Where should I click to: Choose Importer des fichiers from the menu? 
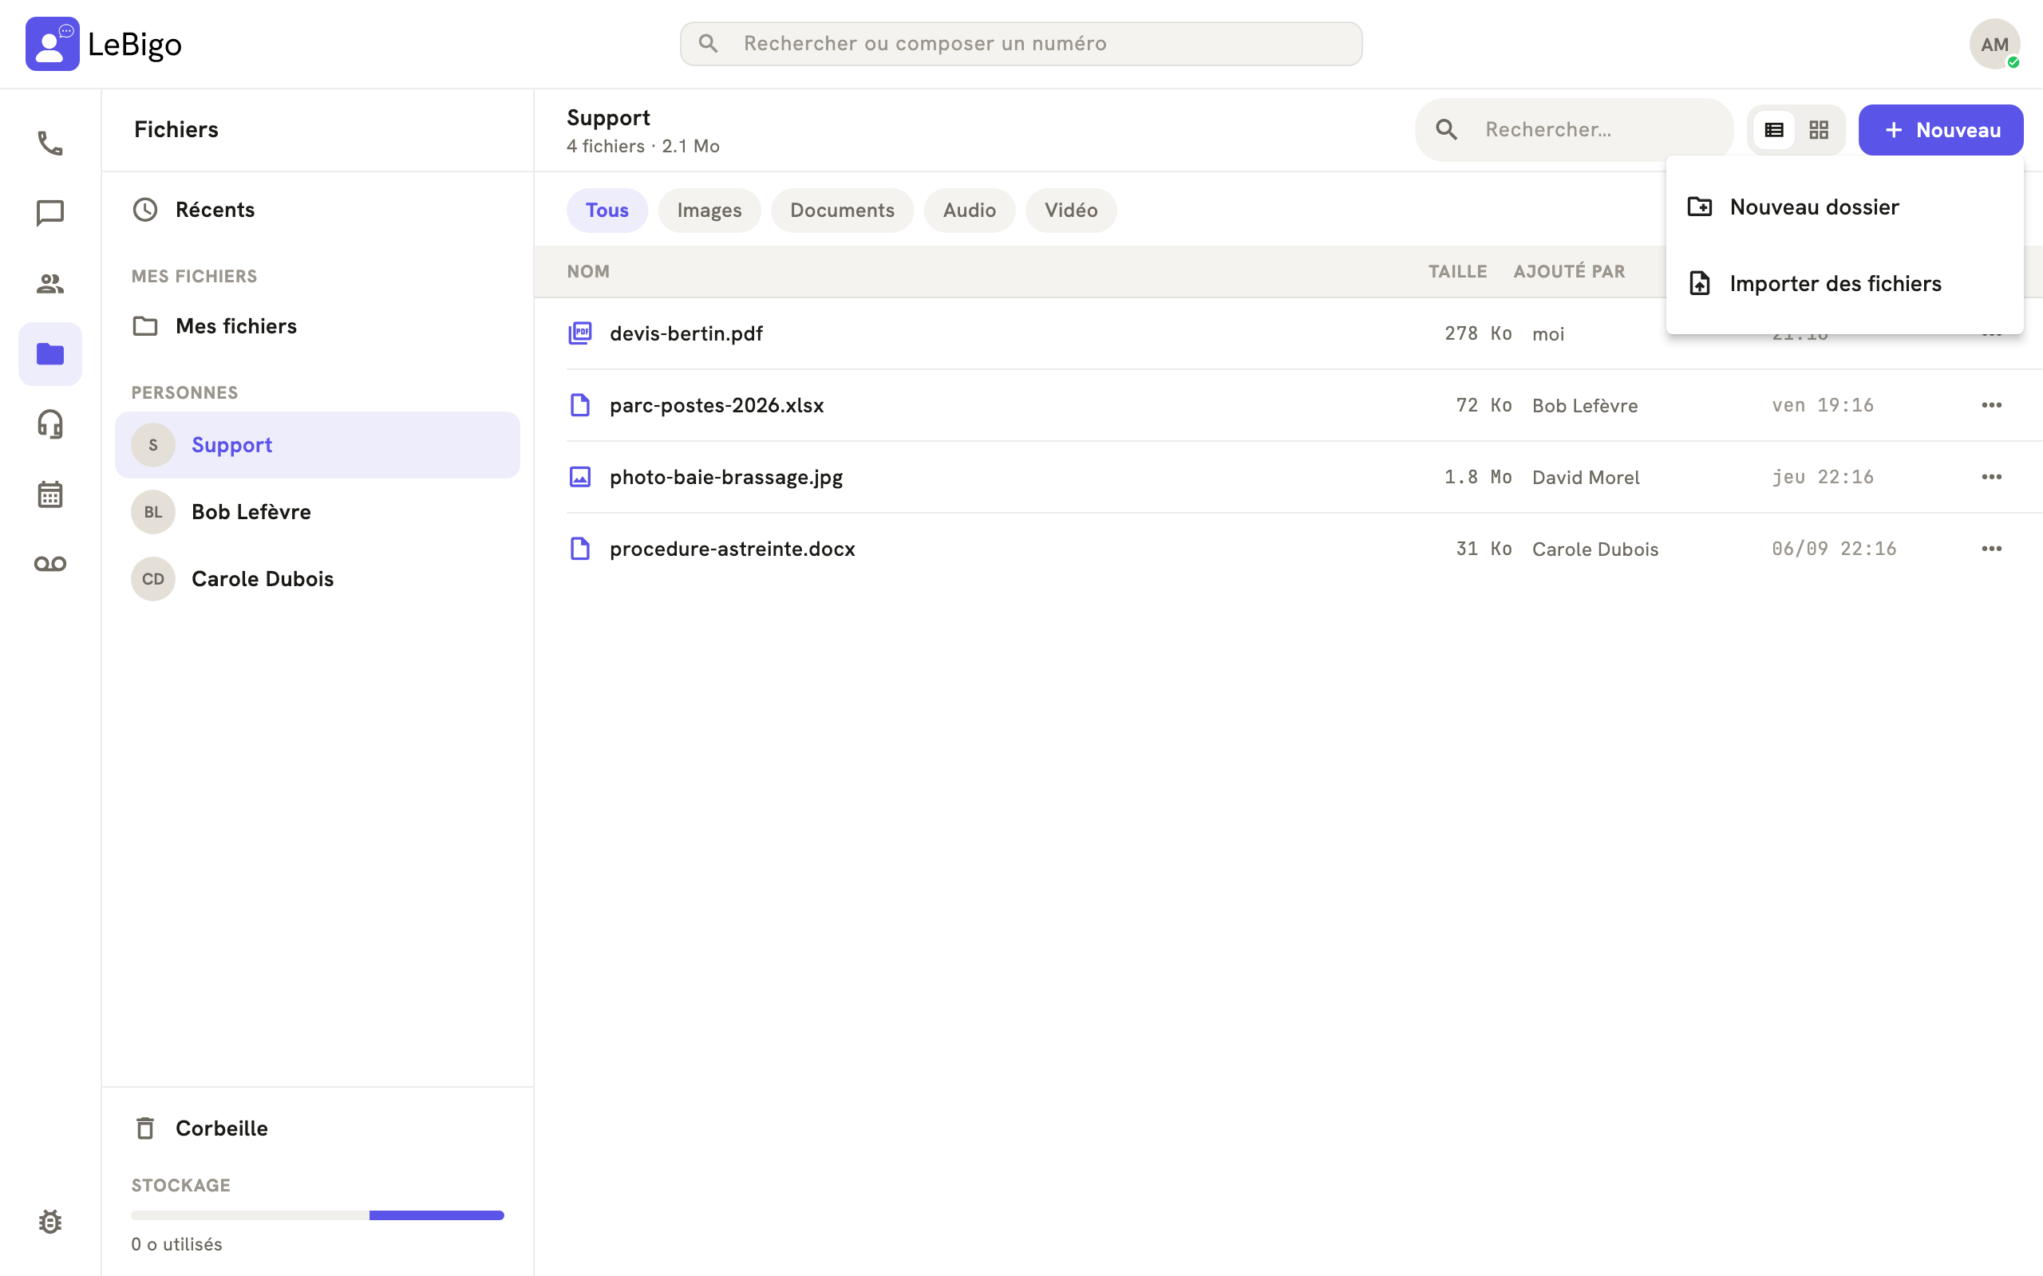[x=1844, y=284]
